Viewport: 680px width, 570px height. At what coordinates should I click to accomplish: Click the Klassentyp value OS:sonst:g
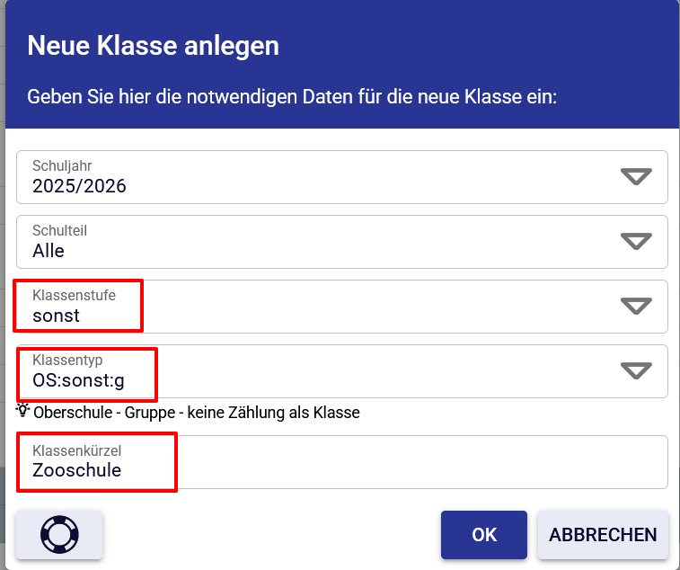pyautogui.click(x=78, y=380)
